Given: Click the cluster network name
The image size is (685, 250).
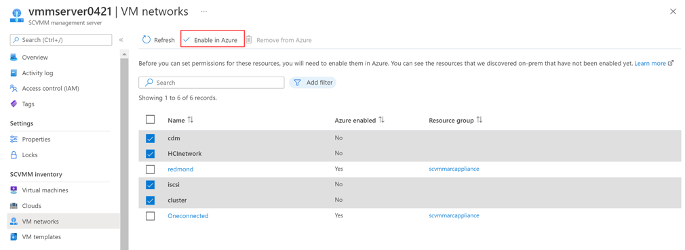Looking at the screenshot, I should tap(178, 201).
